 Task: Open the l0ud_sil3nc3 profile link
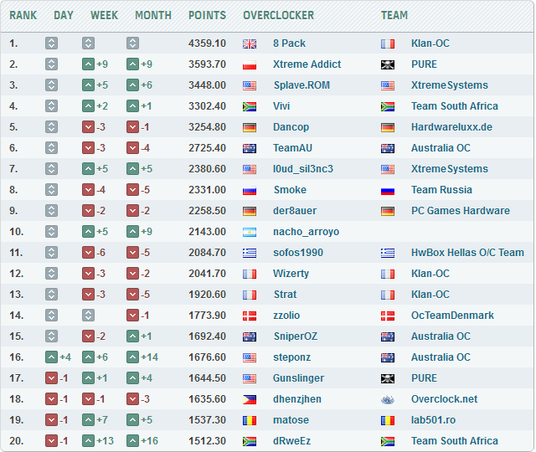point(303,169)
